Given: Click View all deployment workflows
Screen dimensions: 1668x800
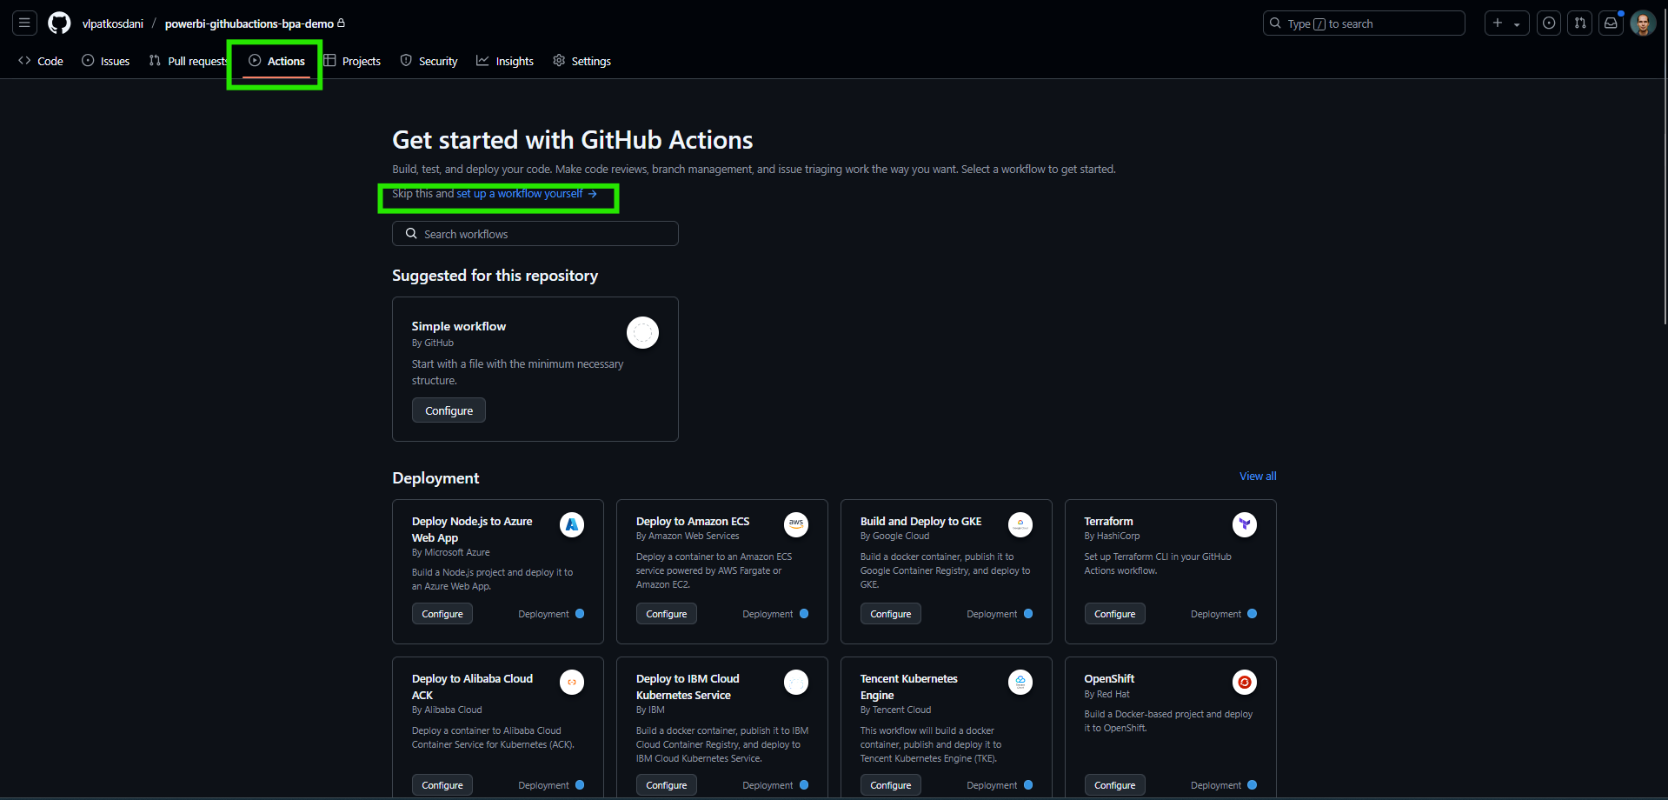Looking at the screenshot, I should click(x=1257, y=476).
